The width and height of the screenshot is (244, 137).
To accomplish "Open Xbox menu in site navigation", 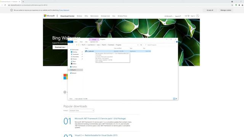I will (114, 16).
